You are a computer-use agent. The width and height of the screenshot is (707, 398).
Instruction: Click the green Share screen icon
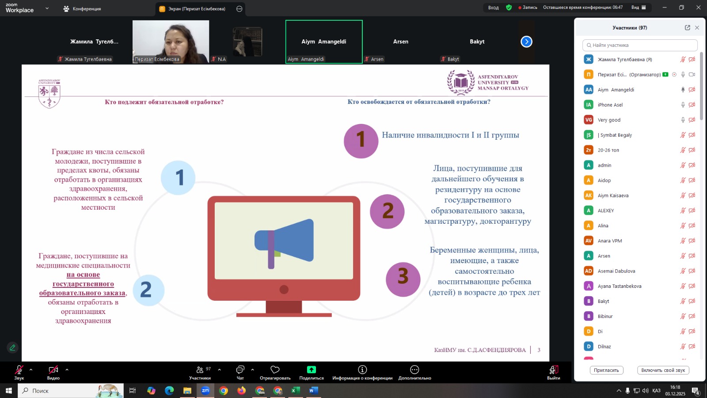(311, 370)
